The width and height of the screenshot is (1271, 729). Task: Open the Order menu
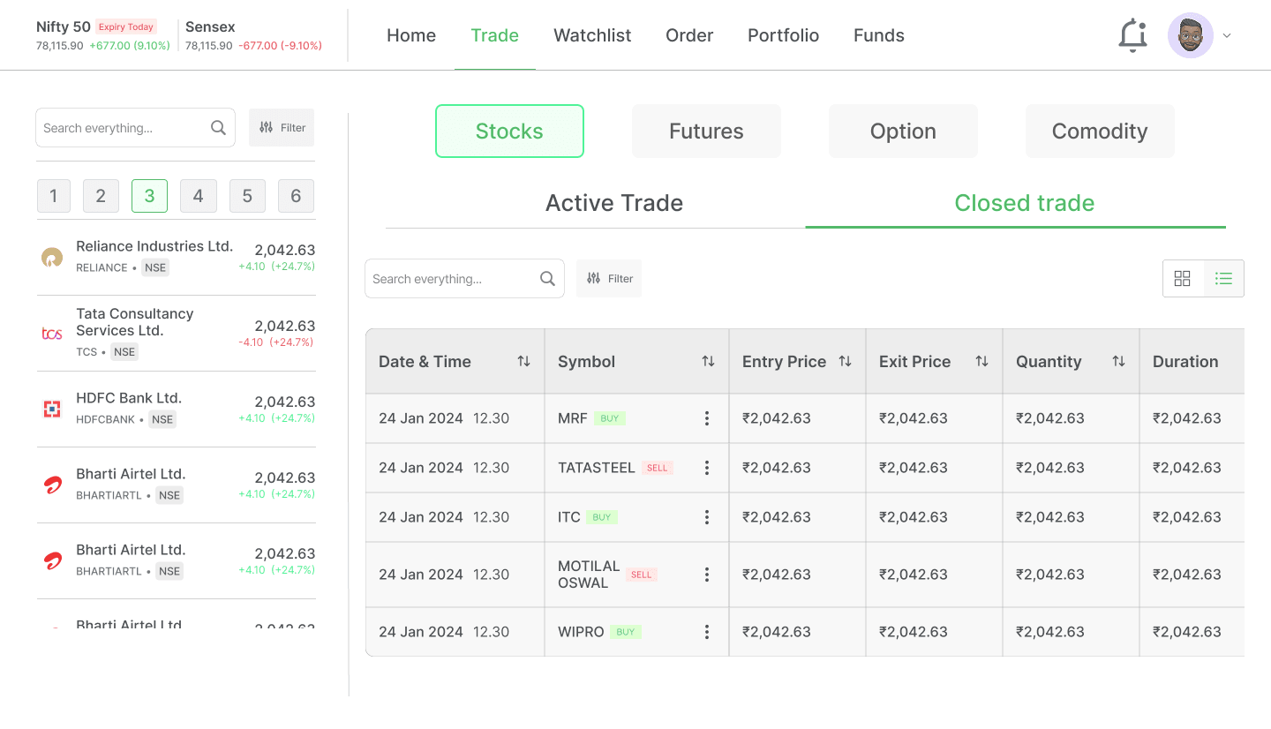tap(689, 35)
